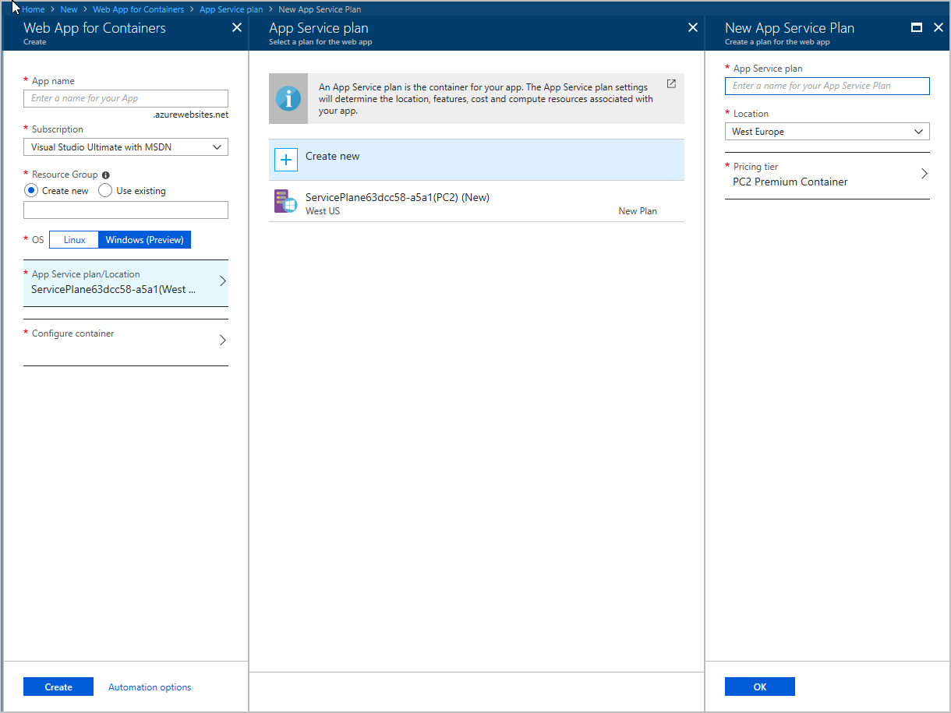Click the .azurewebsites.net suffix text

(x=190, y=115)
